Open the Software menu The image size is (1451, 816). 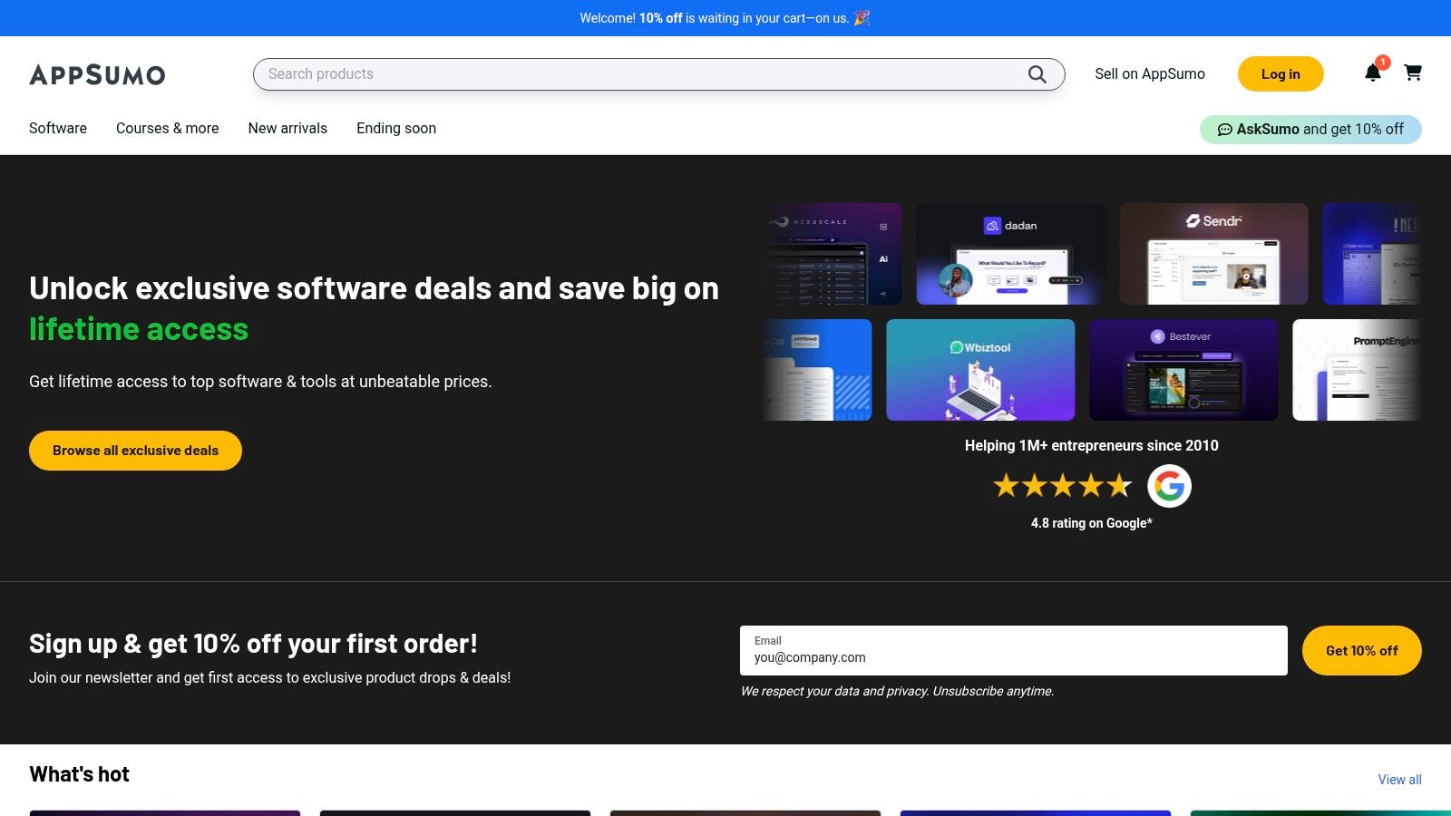(x=58, y=129)
